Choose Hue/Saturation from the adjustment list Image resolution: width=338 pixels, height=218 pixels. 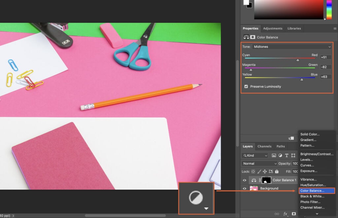(x=313, y=185)
